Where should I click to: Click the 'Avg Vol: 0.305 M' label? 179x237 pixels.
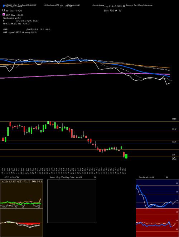point(114,6)
